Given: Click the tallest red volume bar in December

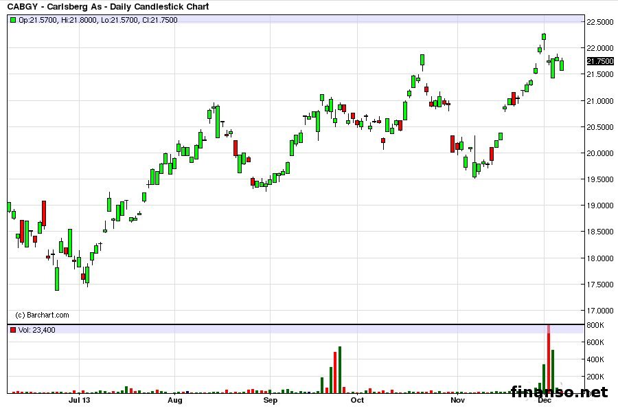Looking at the screenshot, I should pos(549,361).
